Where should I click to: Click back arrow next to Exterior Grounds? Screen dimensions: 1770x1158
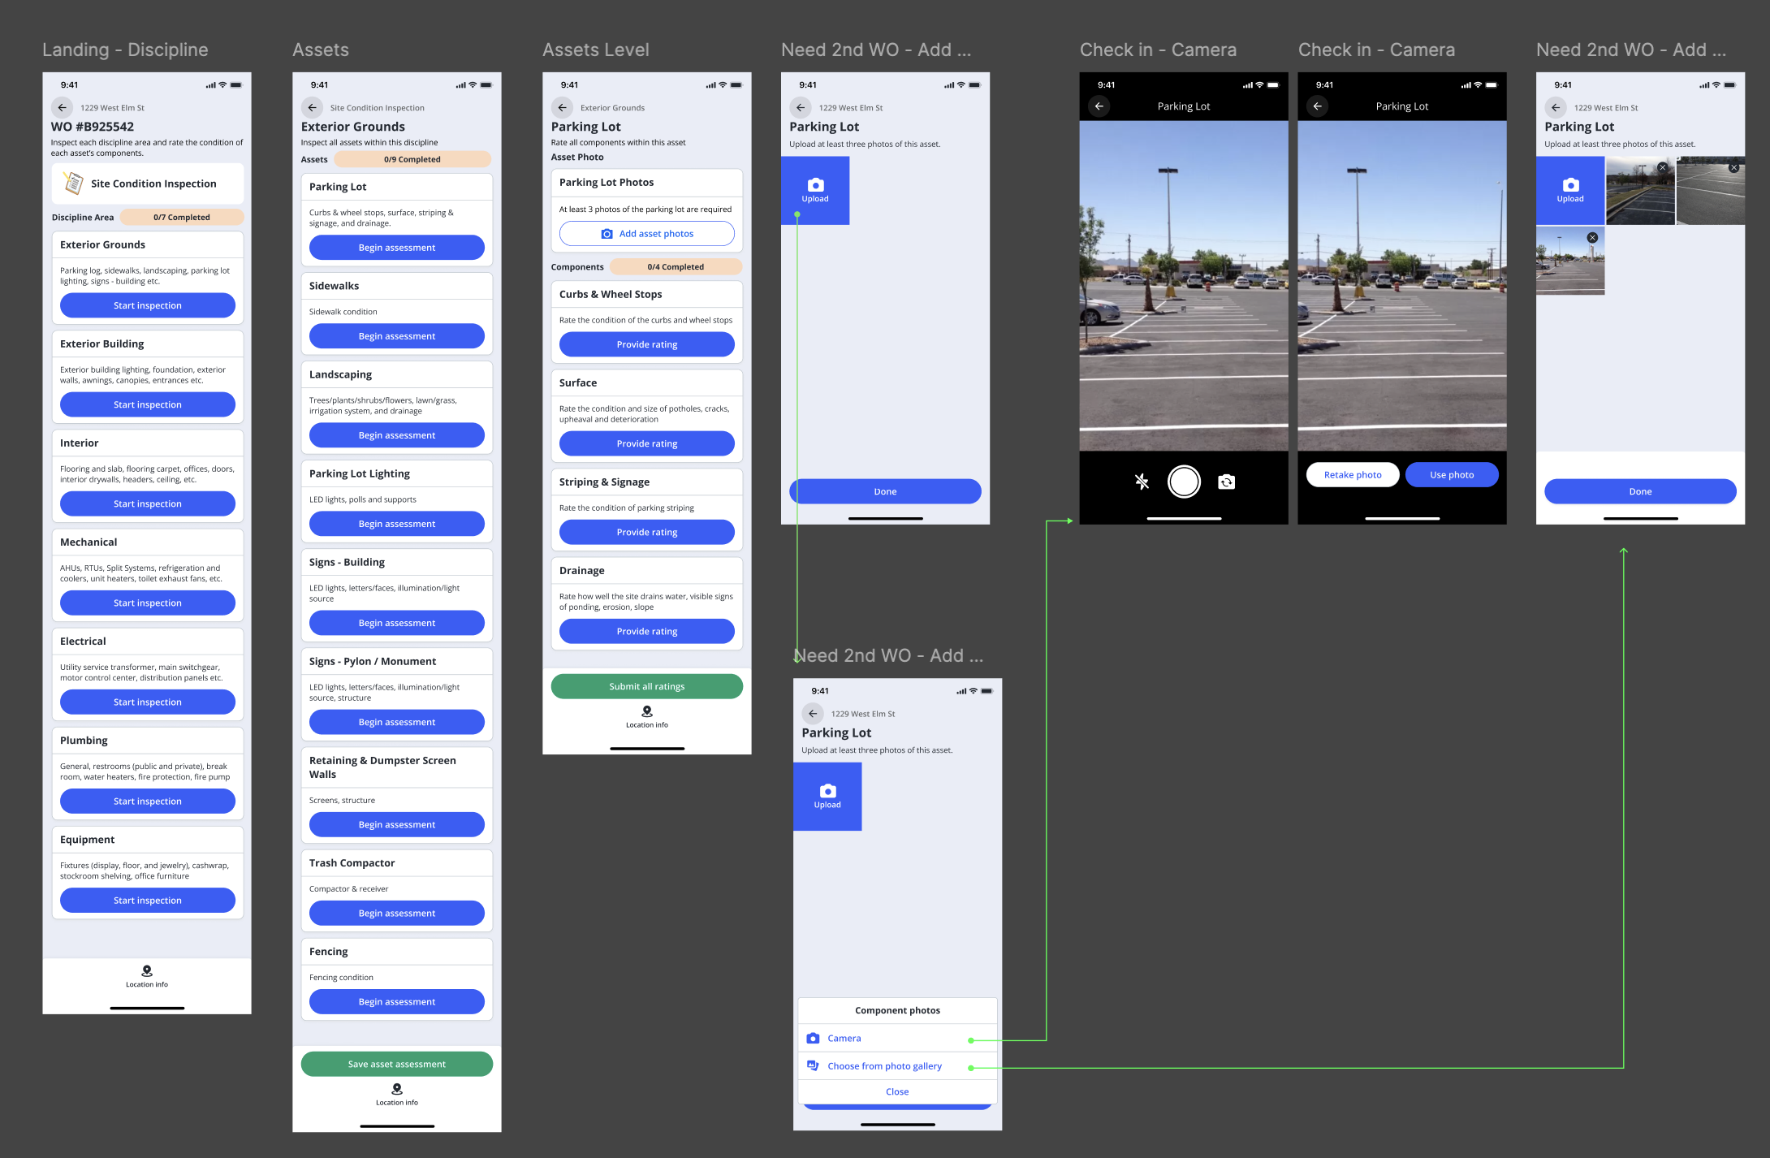[563, 107]
